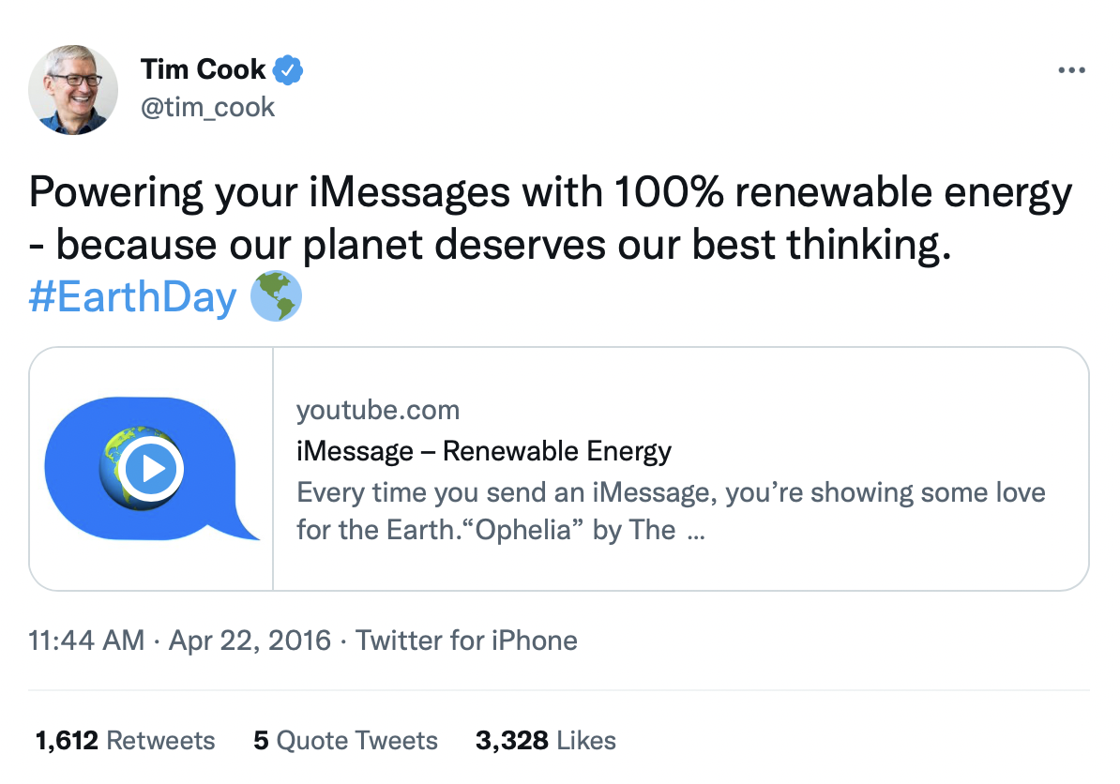The image size is (1120, 784).
Task: Visit the youtube.com domain link
Action: [x=378, y=410]
